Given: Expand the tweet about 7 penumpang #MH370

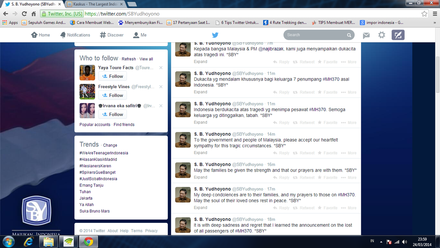Looking at the screenshot, I should pos(200,92).
